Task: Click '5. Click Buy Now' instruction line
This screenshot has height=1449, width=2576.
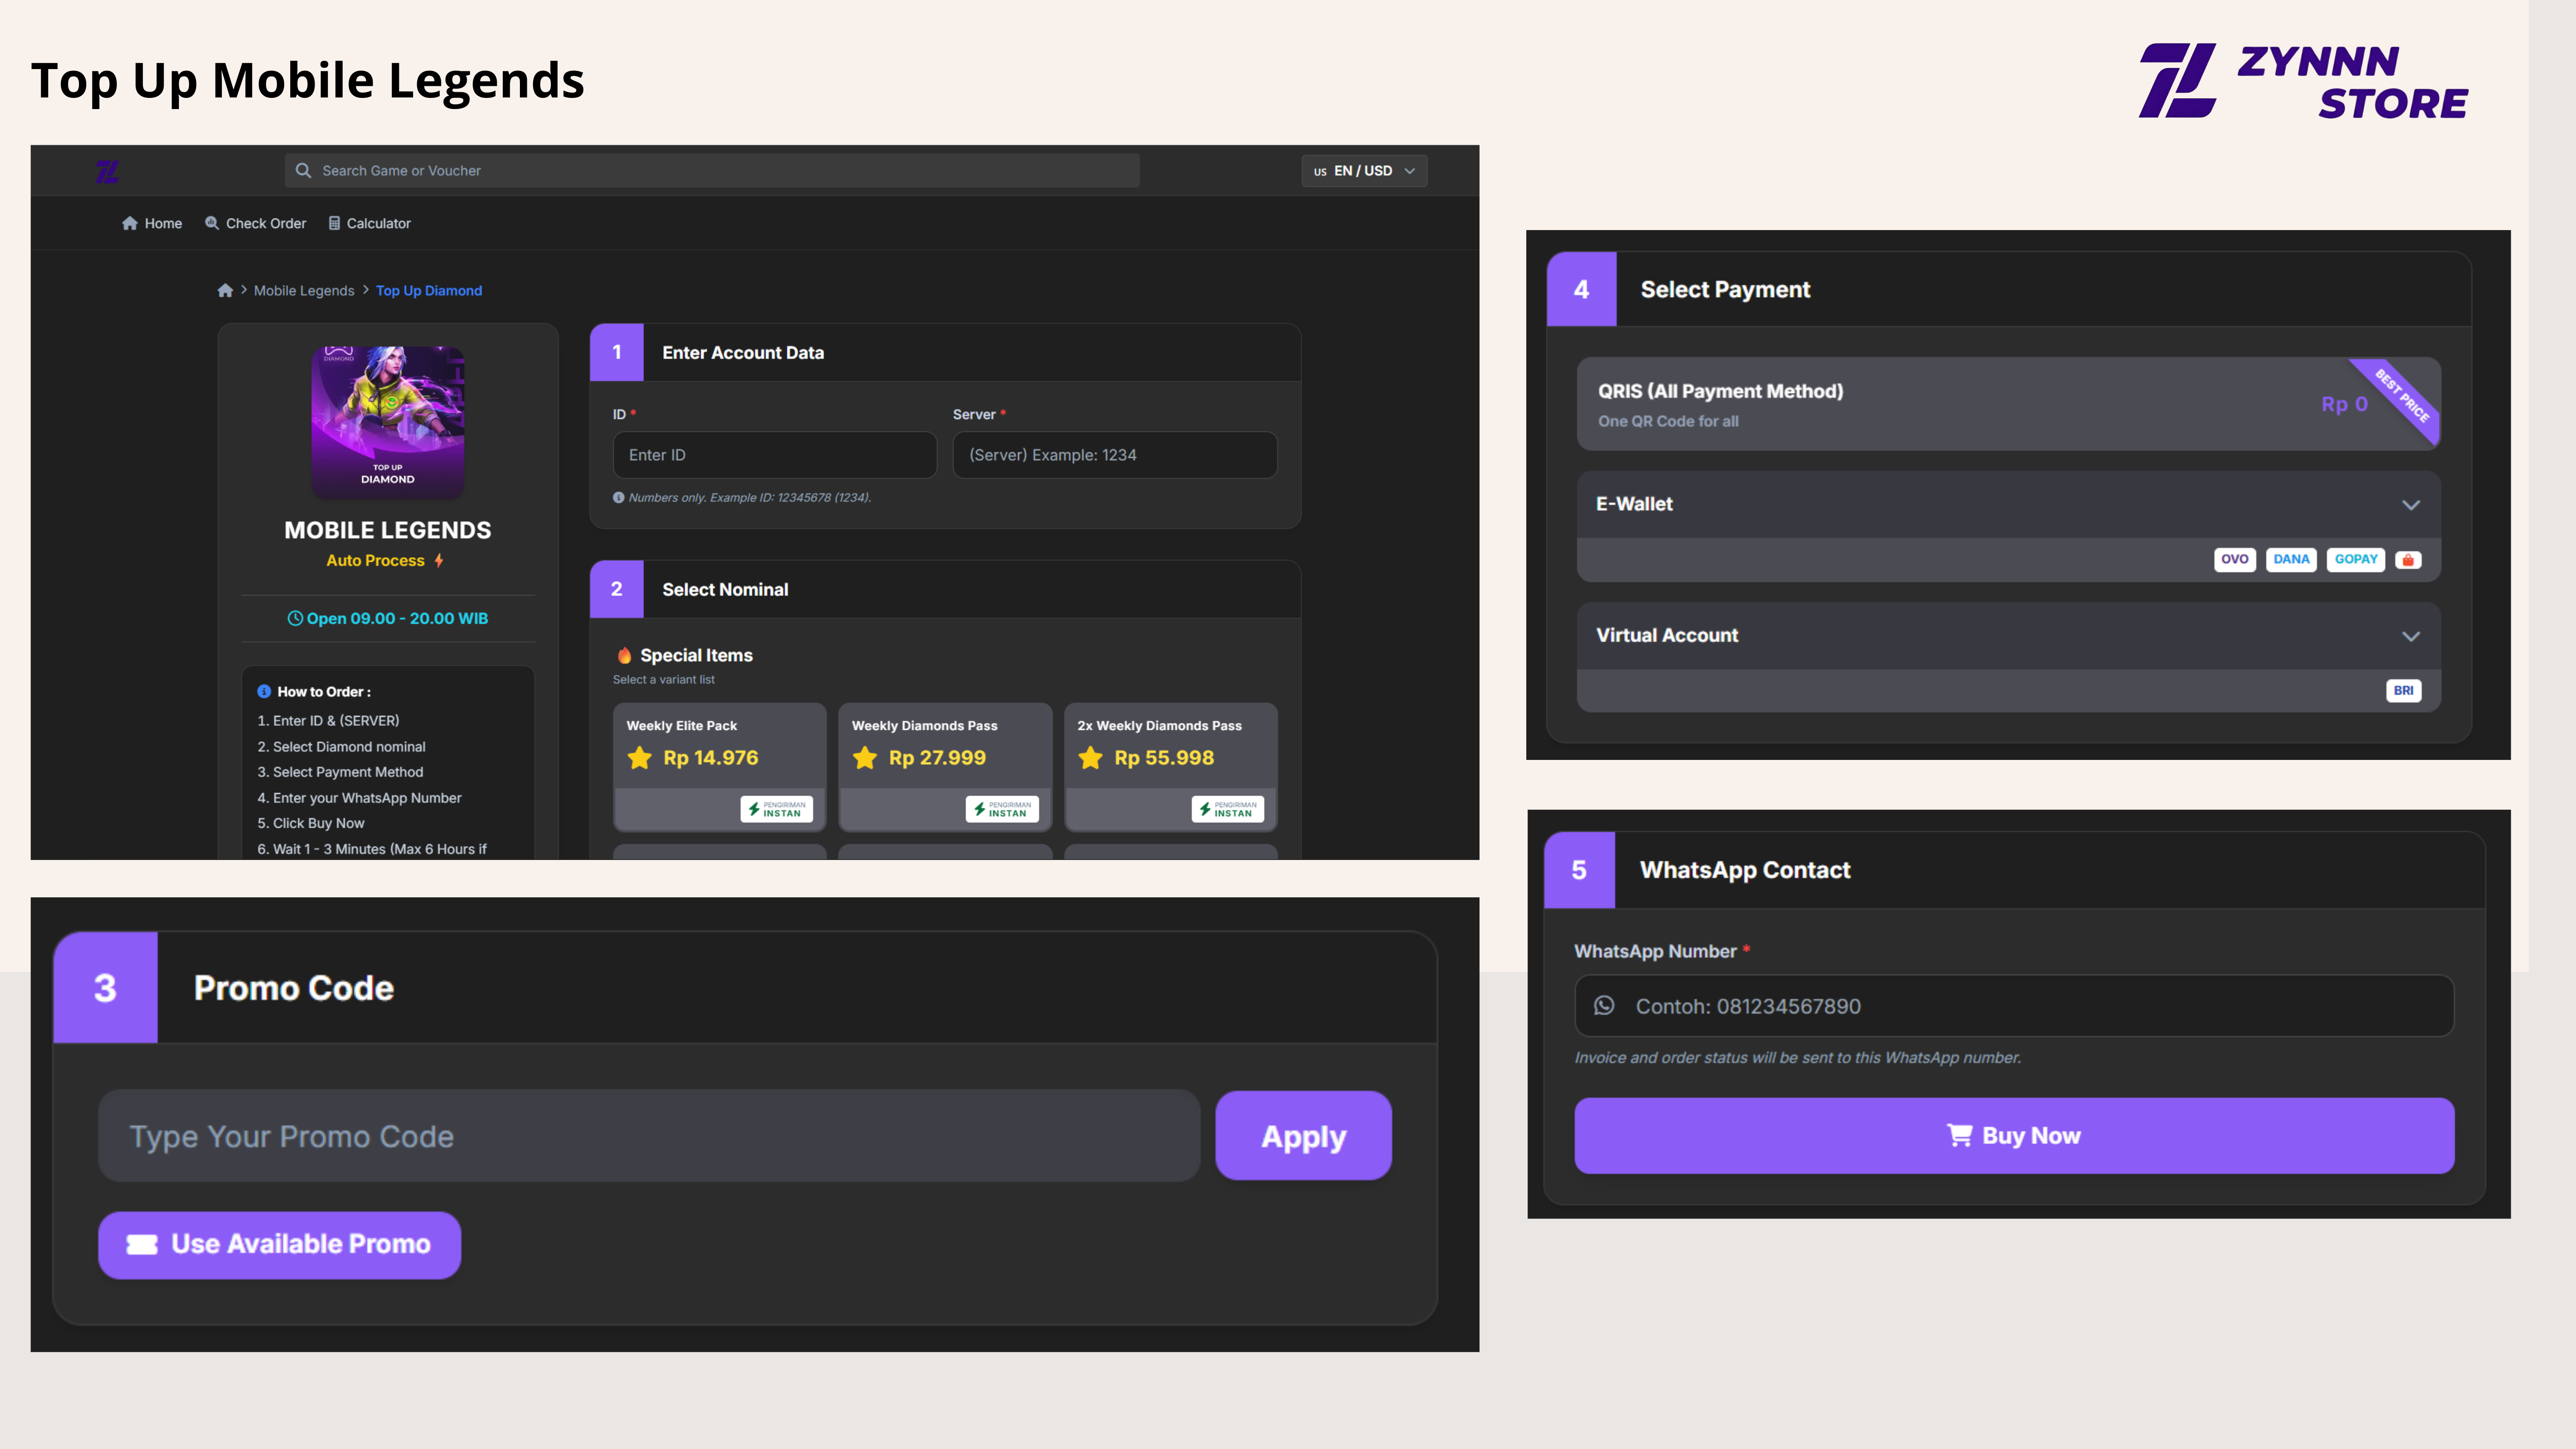Action: click(x=311, y=823)
